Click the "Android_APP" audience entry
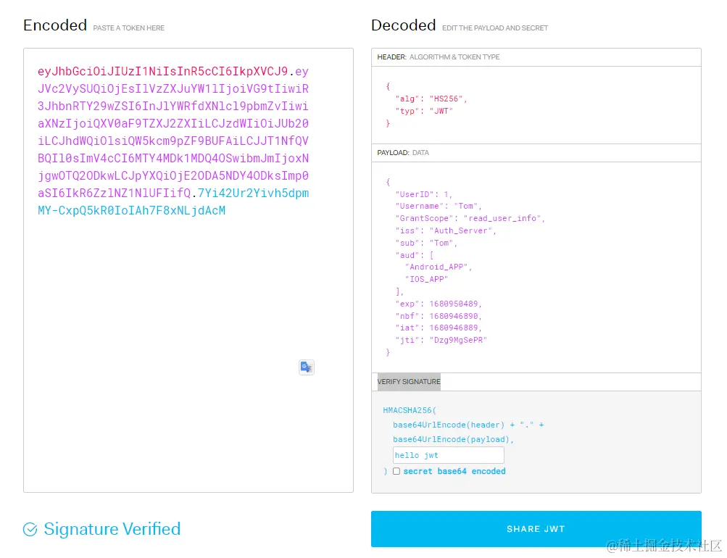Image resolution: width=727 pixels, height=558 pixels. [438, 267]
